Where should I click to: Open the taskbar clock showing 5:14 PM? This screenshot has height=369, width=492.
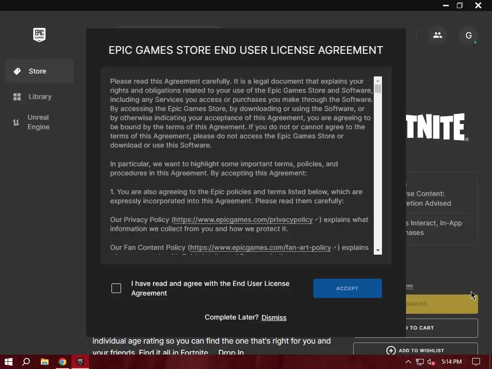coord(452,362)
